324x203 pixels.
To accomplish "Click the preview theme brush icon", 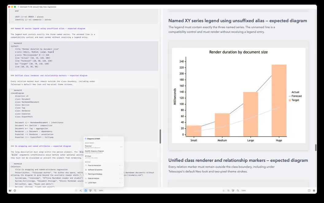I will [233, 191].
